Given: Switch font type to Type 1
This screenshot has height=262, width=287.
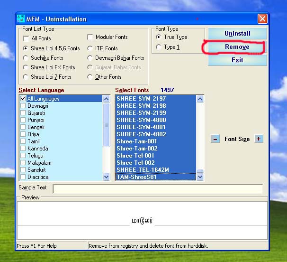Looking at the screenshot, I should 159,47.
